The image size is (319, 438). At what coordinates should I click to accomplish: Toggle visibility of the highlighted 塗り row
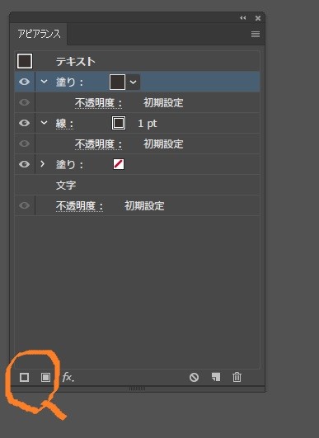click(x=24, y=82)
